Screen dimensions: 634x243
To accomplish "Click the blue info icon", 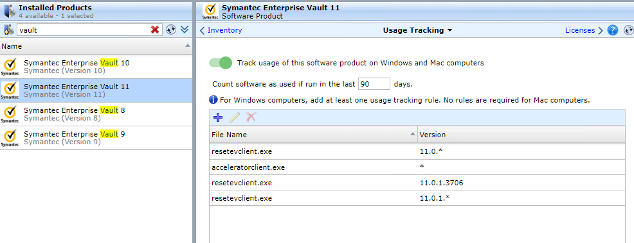I will point(213,99).
